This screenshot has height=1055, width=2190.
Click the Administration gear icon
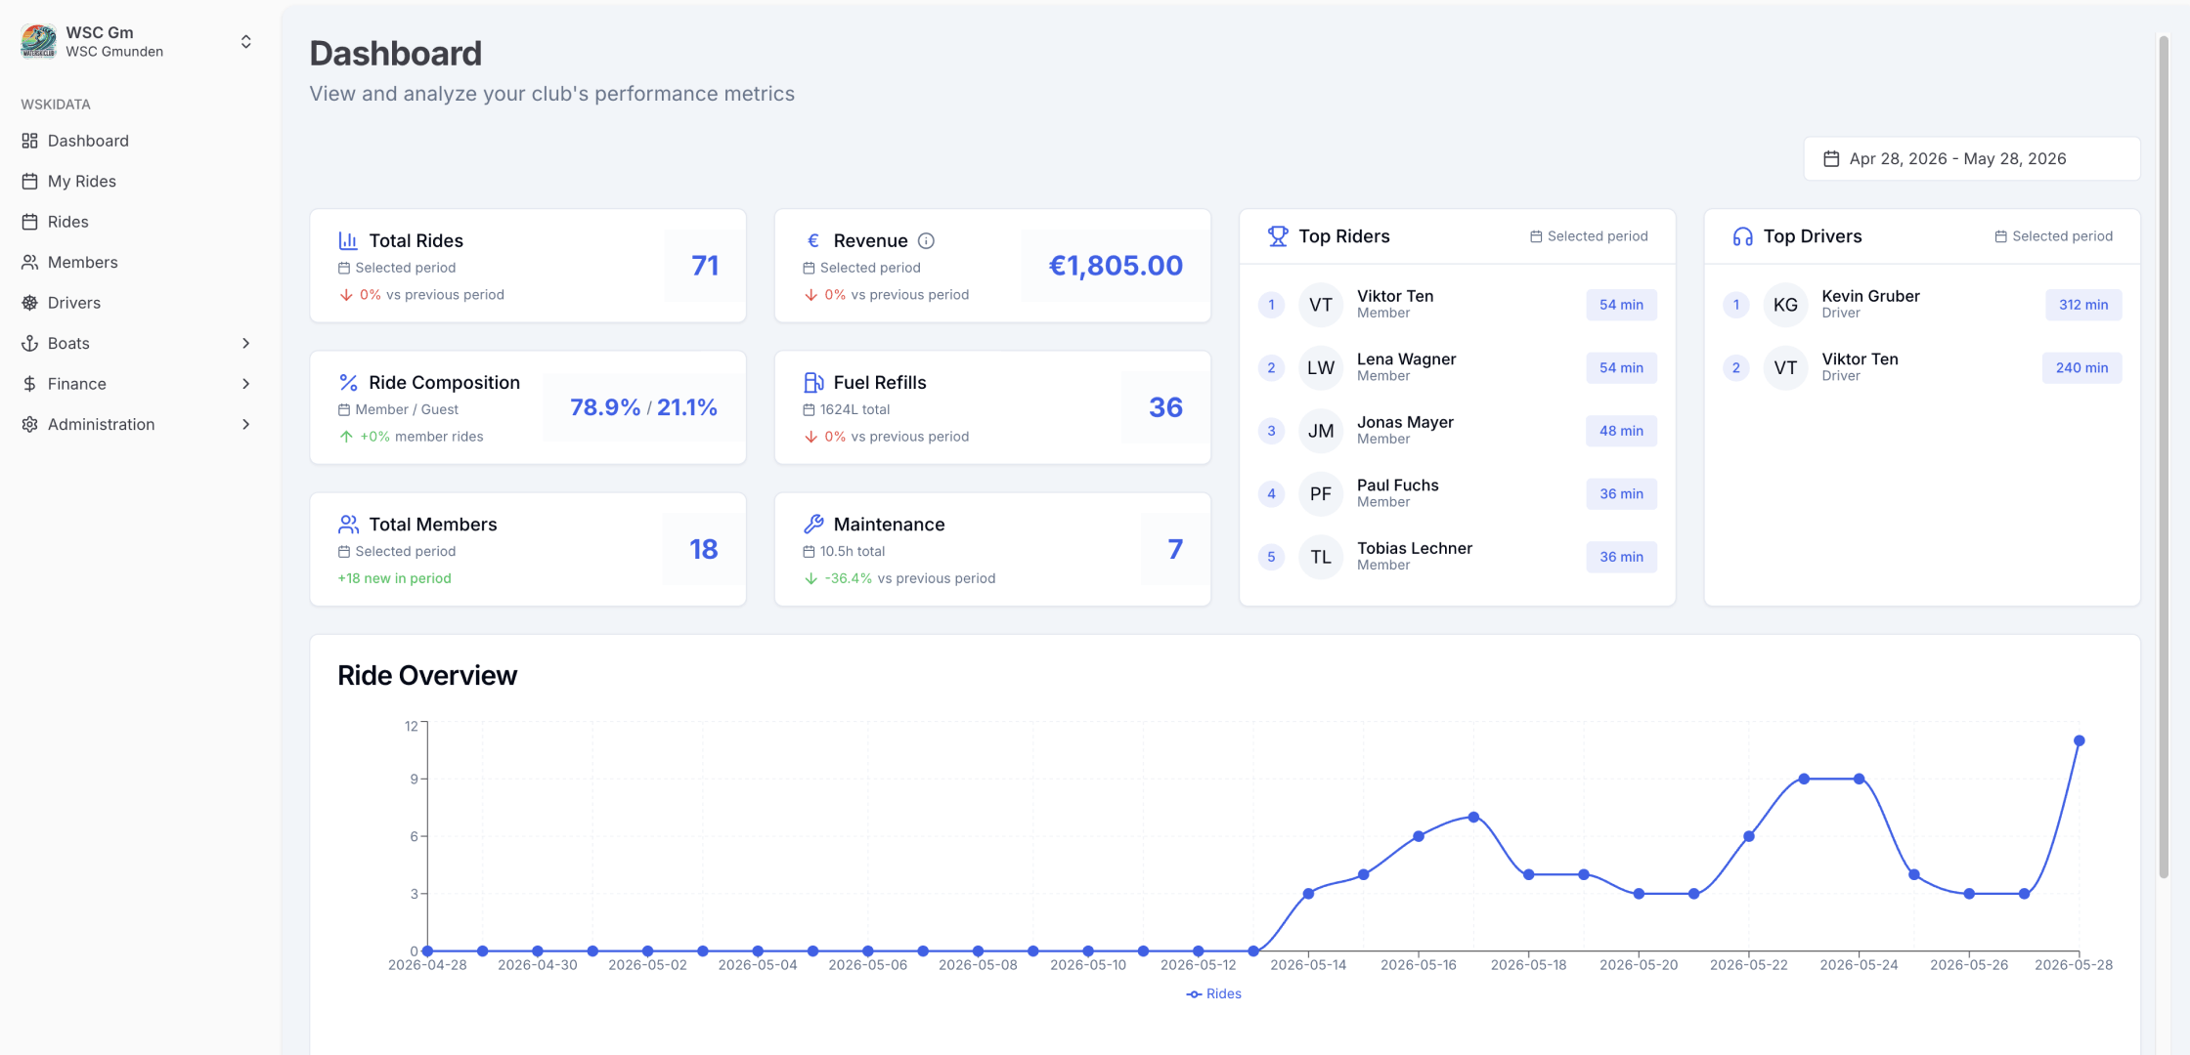coord(30,424)
